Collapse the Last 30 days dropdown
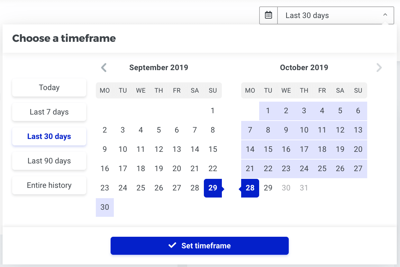Image resolution: width=400 pixels, height=267 pixels. pos(385,15)
